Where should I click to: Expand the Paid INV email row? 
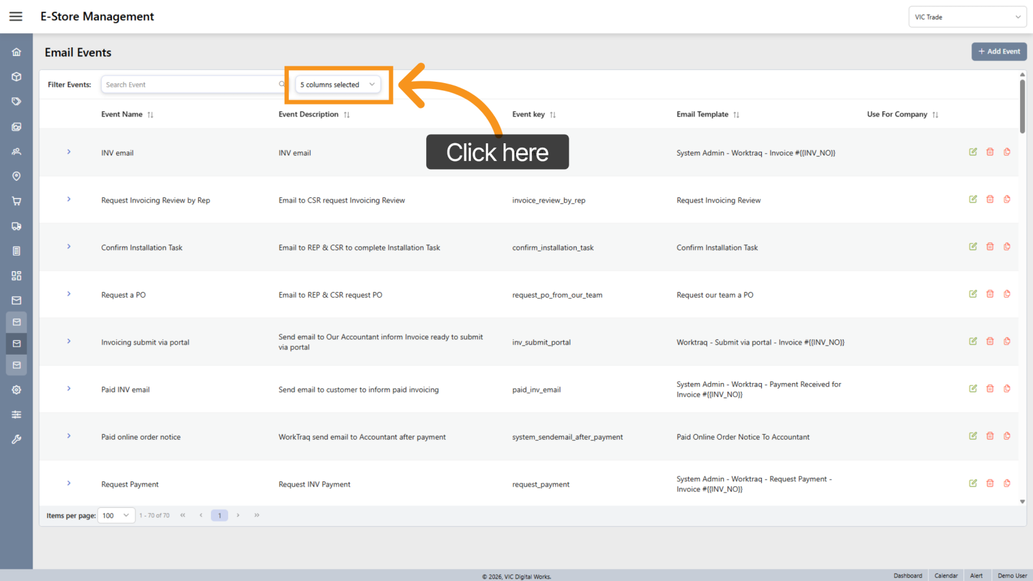click(x=69, y=389)
